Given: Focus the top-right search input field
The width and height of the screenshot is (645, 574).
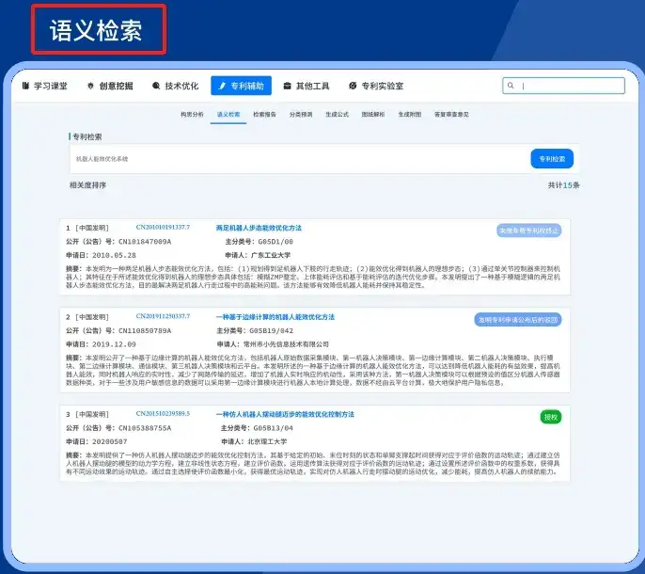Looking at the screenshot, I should [563, 86].
